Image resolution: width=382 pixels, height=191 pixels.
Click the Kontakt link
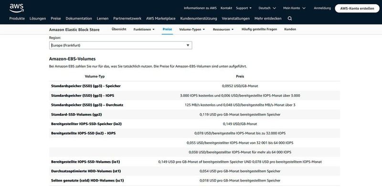point(226,8)
